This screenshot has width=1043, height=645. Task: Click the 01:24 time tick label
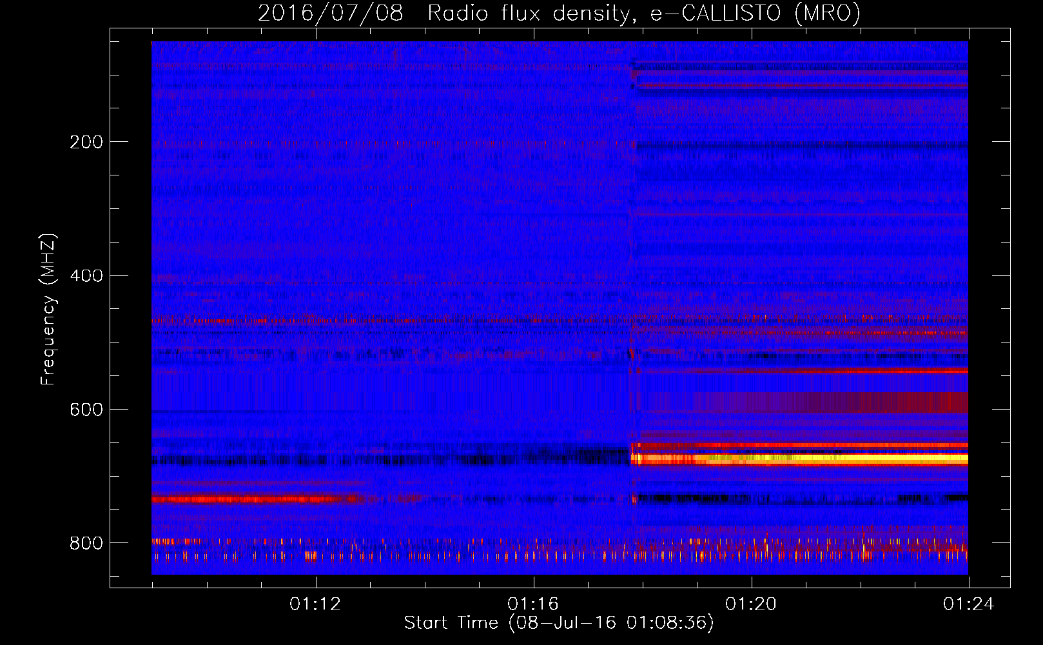click(x=968, y=604)
